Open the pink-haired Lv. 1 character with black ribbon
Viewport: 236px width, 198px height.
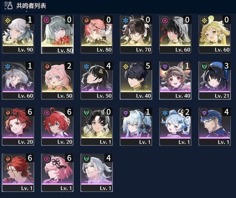click(x=57, y=173)
